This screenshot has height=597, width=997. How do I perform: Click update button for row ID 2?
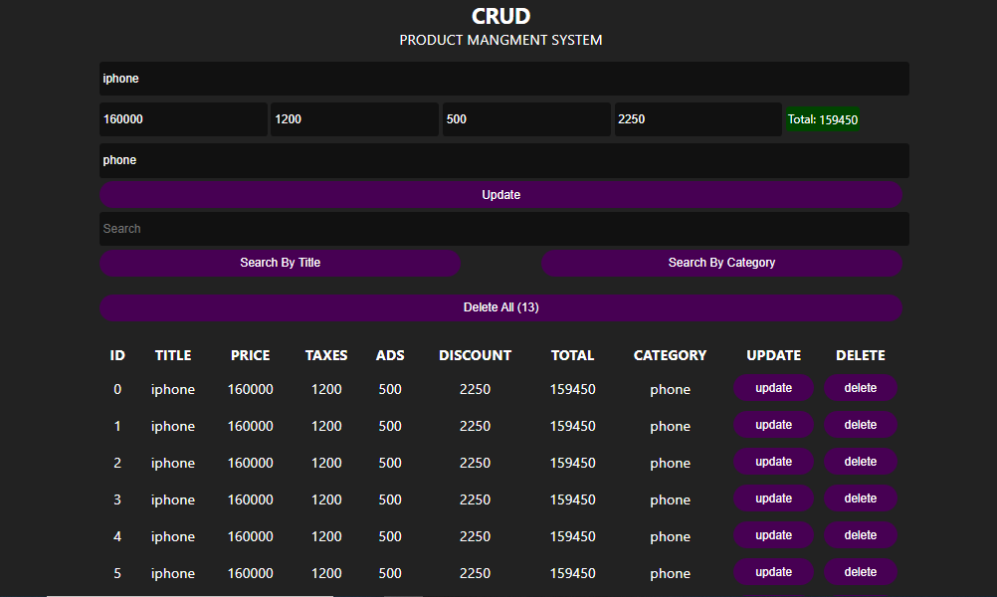773,462
